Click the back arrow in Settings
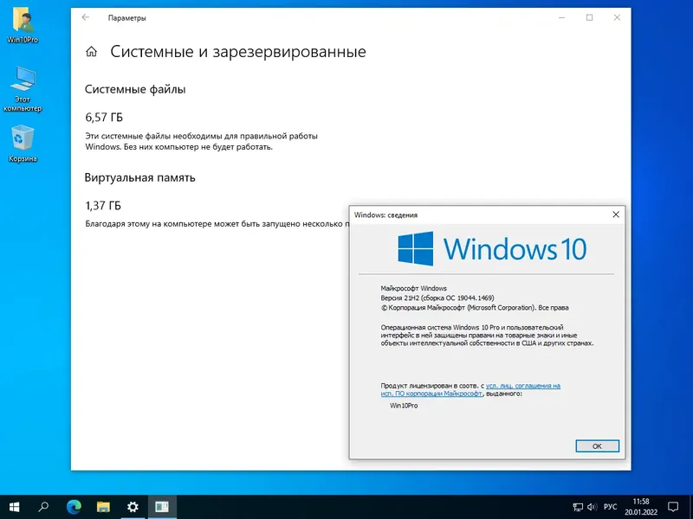This screenshot has height=519, width=693. coord(84,16)
